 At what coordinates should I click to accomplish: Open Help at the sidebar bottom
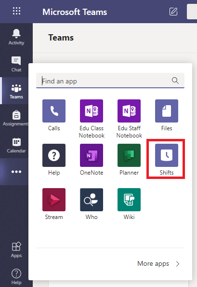[16, 277]
